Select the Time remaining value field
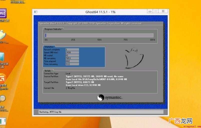This screenshot has height=128, width=201. [72, 64]
